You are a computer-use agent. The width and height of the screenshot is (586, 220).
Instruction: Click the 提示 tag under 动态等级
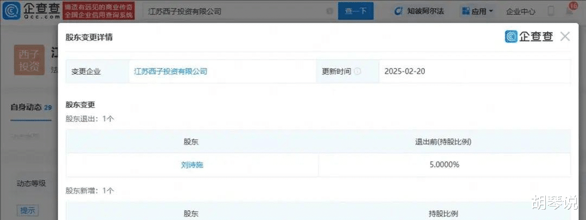[x=28, y=210]
